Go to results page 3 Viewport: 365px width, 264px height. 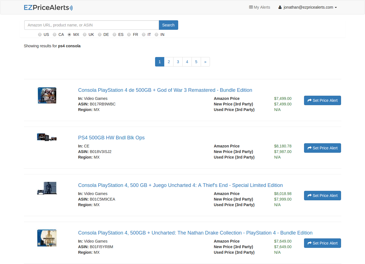click(178, 62)
